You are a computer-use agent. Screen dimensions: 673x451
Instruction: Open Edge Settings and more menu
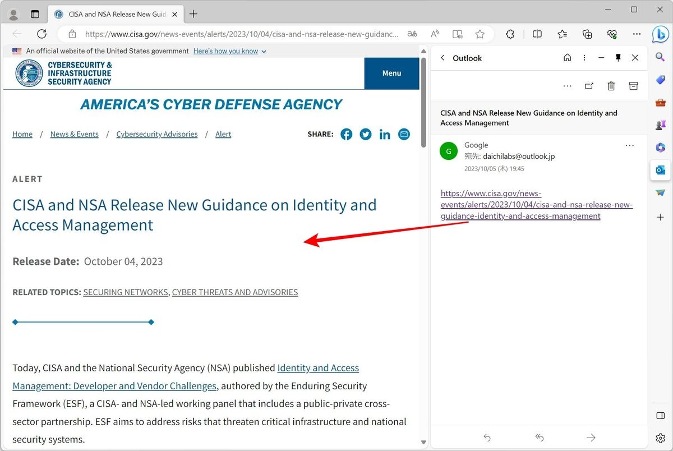point(637,34)
